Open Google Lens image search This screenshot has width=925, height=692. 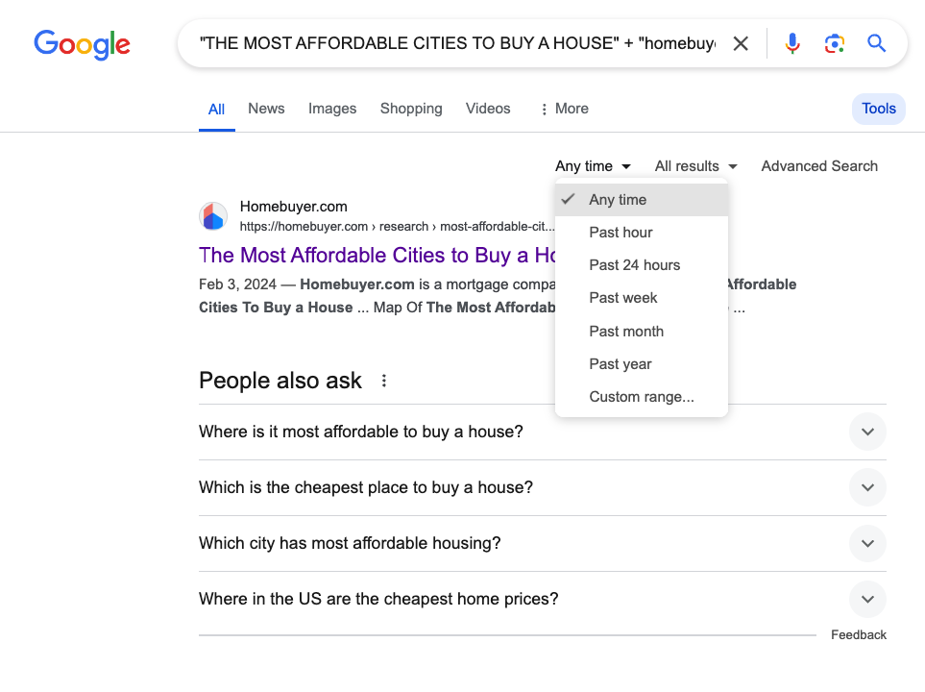(834, 43)
